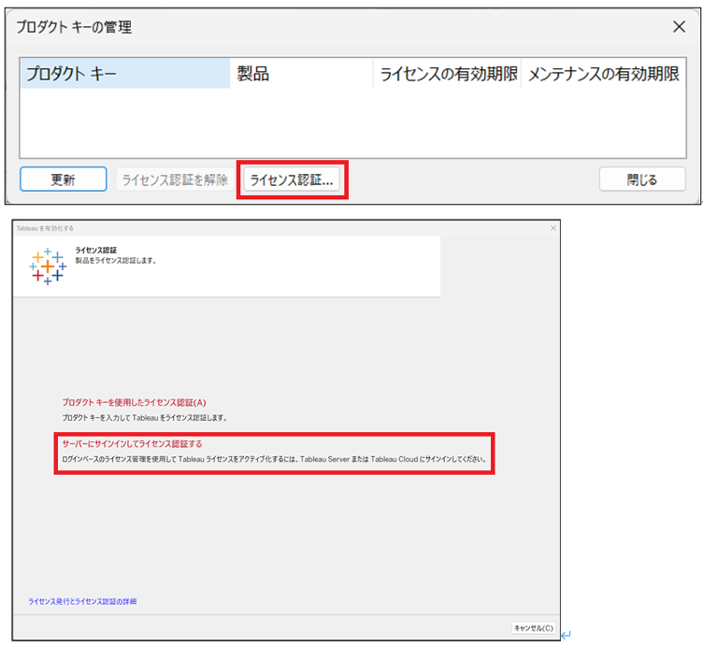Click the プロダクト キーの管理 title bar
Screen dimensions: 703x647
pos(280,26)
